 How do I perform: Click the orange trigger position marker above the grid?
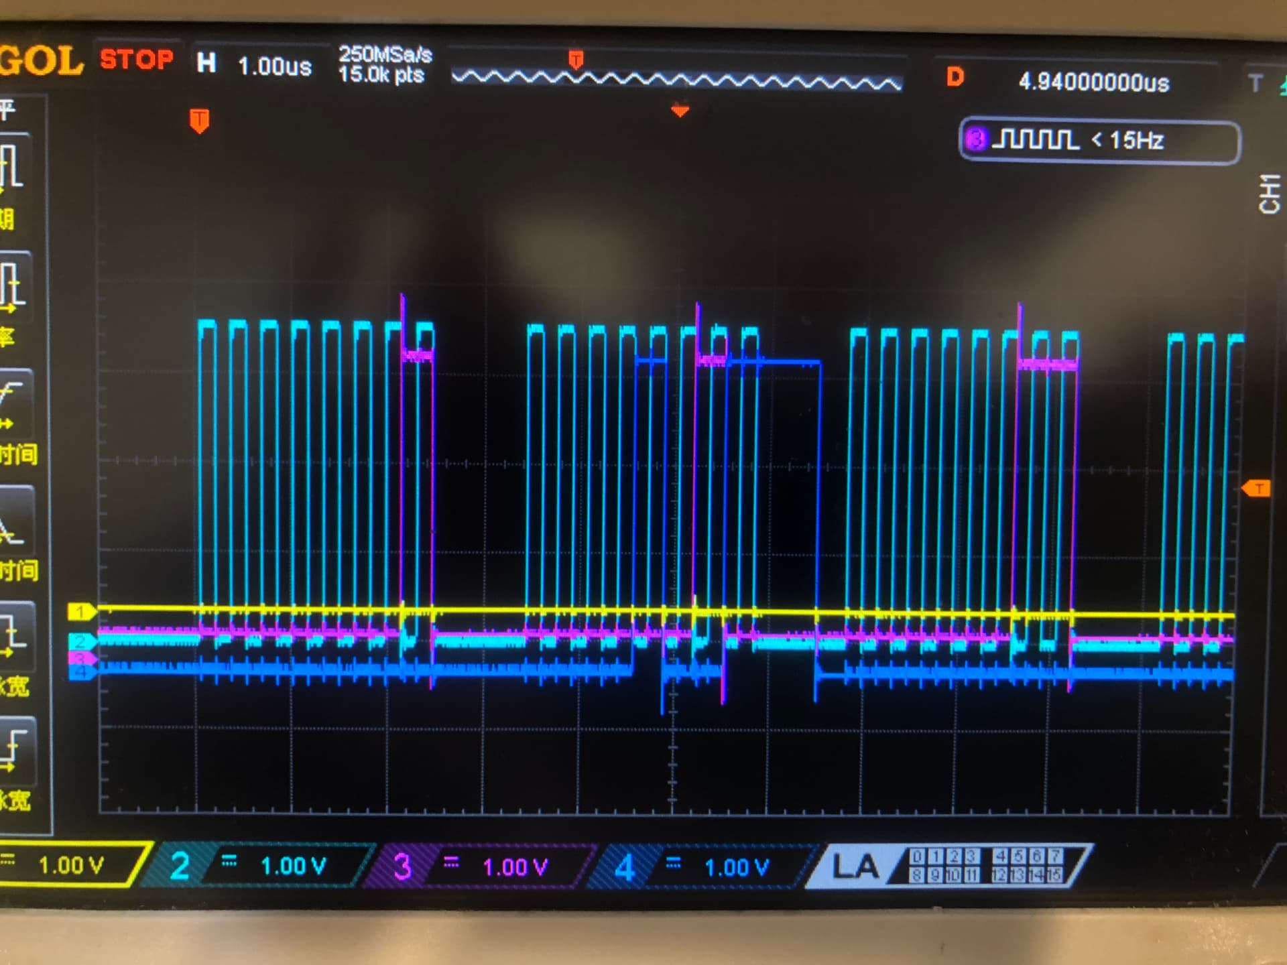(x=199, y=121)
